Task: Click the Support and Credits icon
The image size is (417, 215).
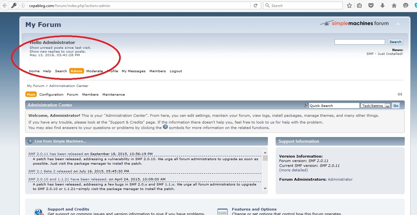Action: pyautogui.click(x=39, y=212)
